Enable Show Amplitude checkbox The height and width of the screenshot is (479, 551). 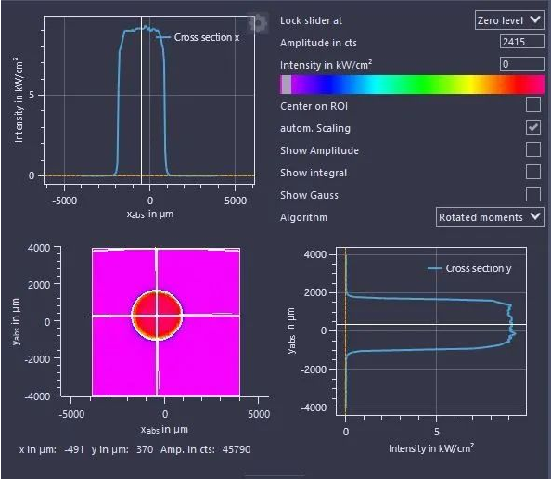click(x=533, y=149)
